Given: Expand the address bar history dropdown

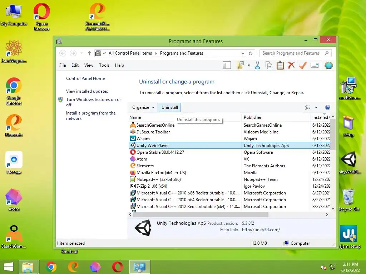Looking at the screenshot, I should [243, 53].
